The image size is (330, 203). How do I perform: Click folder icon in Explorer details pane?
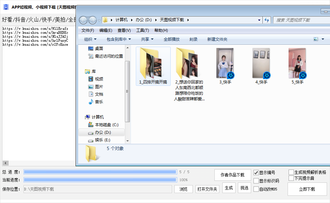(x=92, y=154)
